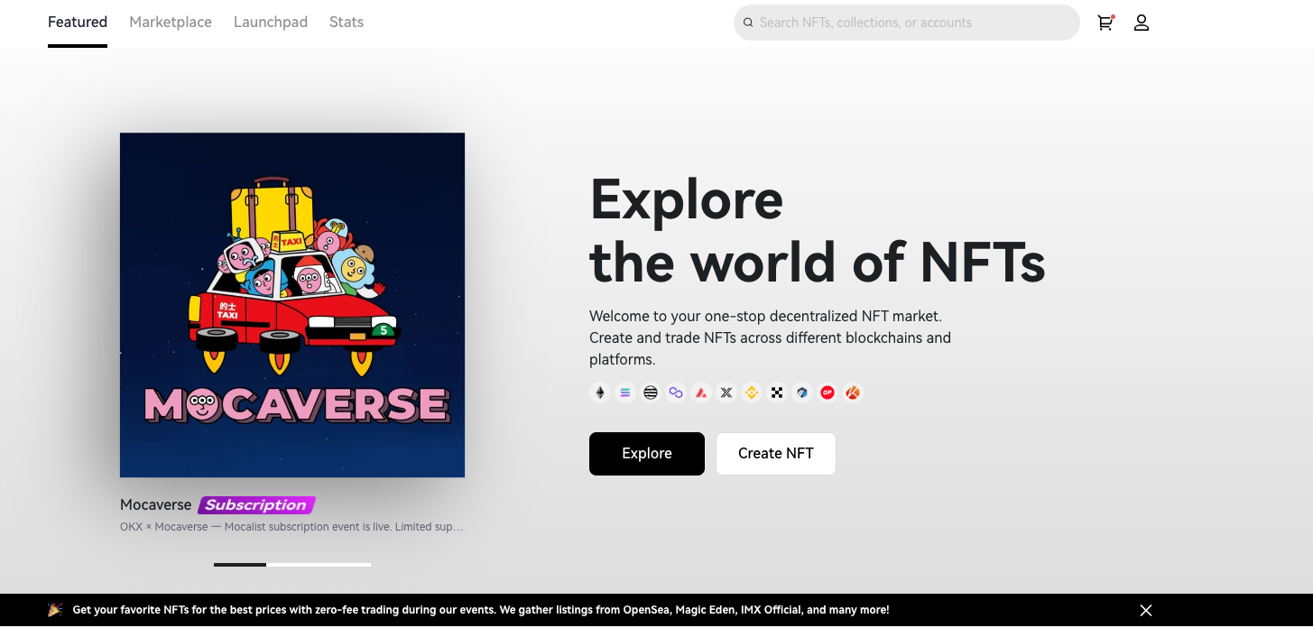Viewport: 1313px width, 628px height.
Task: Select the Klaytn blockchain icon
Action: (x=853, y=392)
